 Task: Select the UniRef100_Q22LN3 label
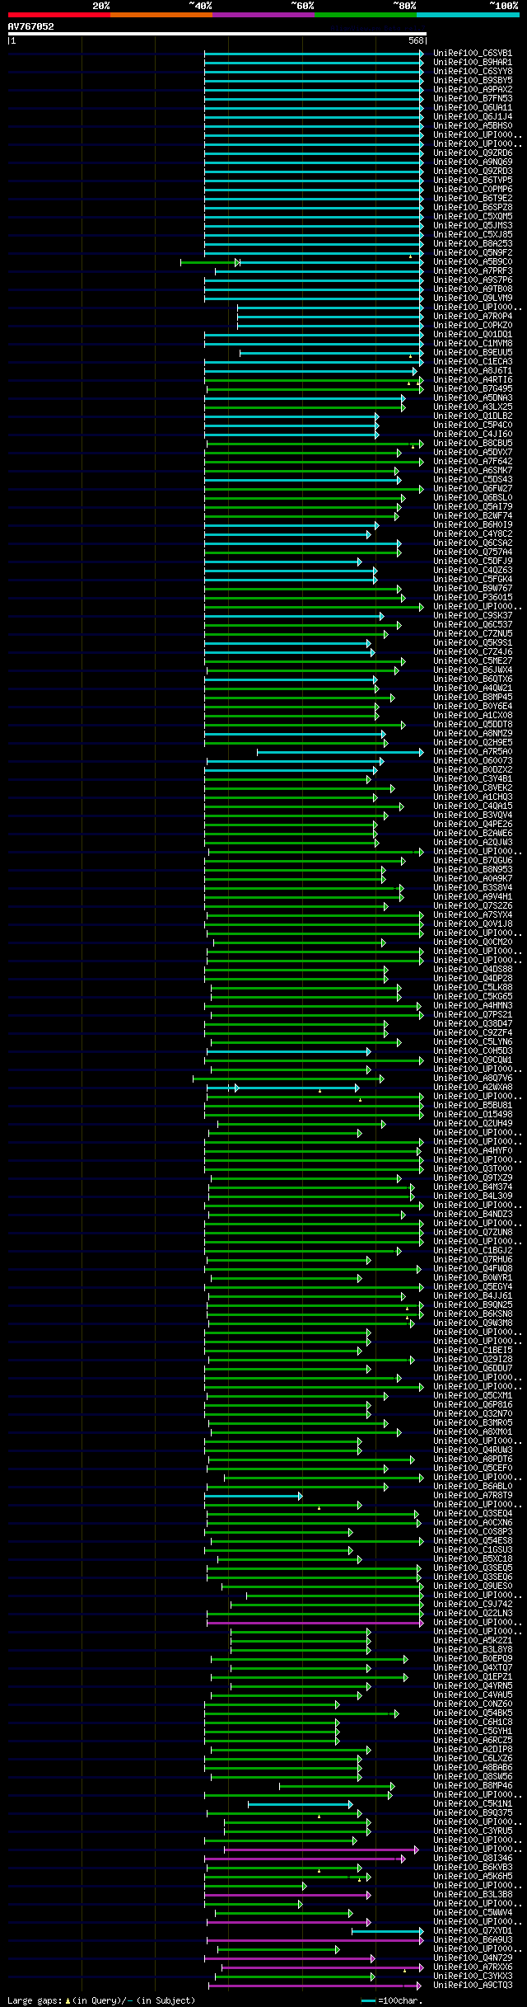tap(473, 1613)
